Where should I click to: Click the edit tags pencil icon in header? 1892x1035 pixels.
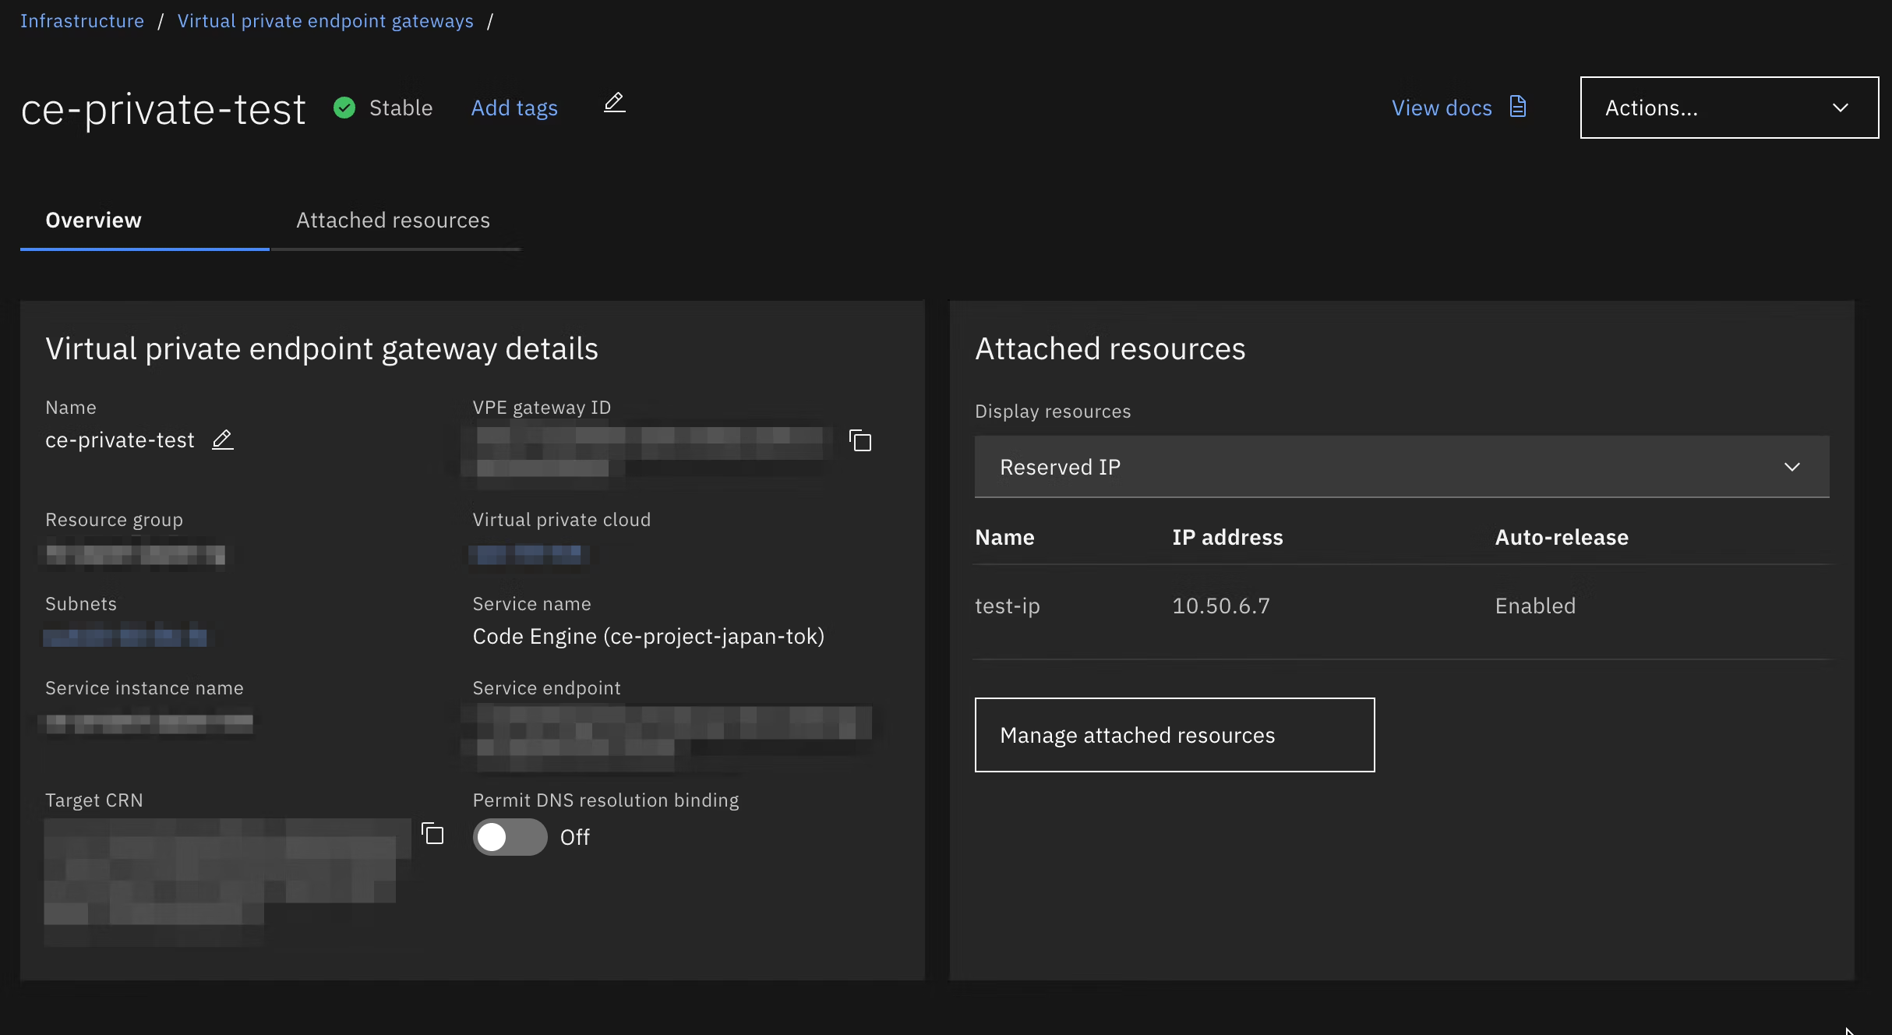pyautogui.click(x=614, y=103)
